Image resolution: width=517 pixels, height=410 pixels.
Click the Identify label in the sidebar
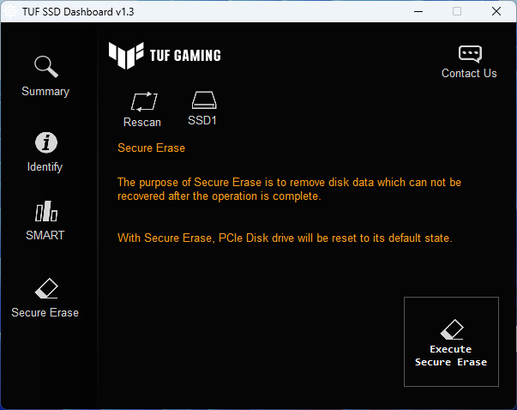(45, 167)
